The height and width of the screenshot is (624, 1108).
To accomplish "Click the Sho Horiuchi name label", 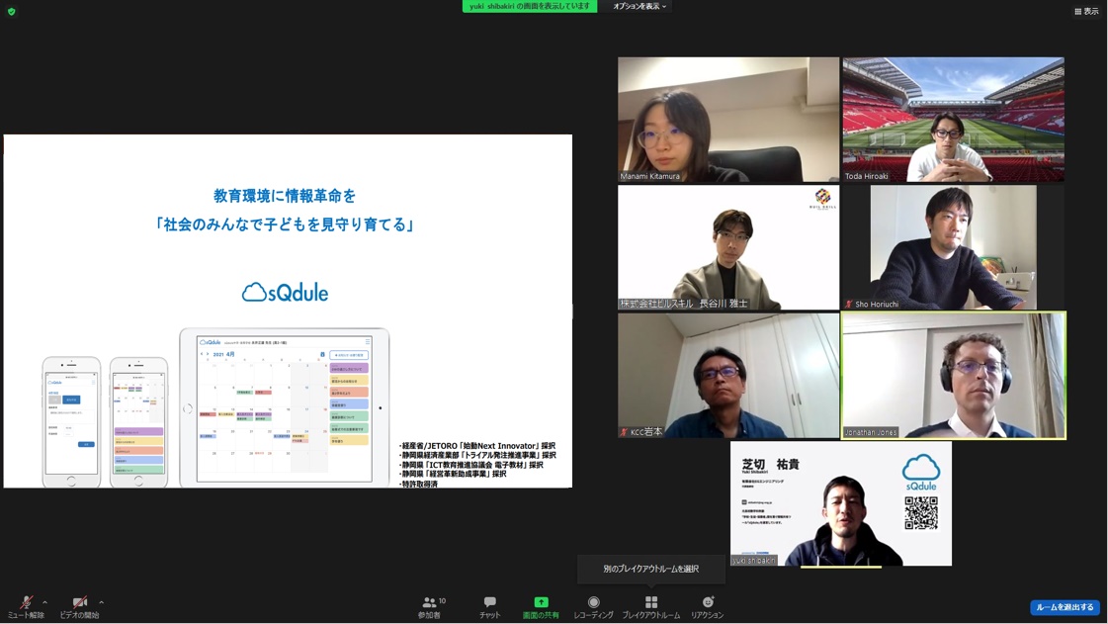I will 877,305.
